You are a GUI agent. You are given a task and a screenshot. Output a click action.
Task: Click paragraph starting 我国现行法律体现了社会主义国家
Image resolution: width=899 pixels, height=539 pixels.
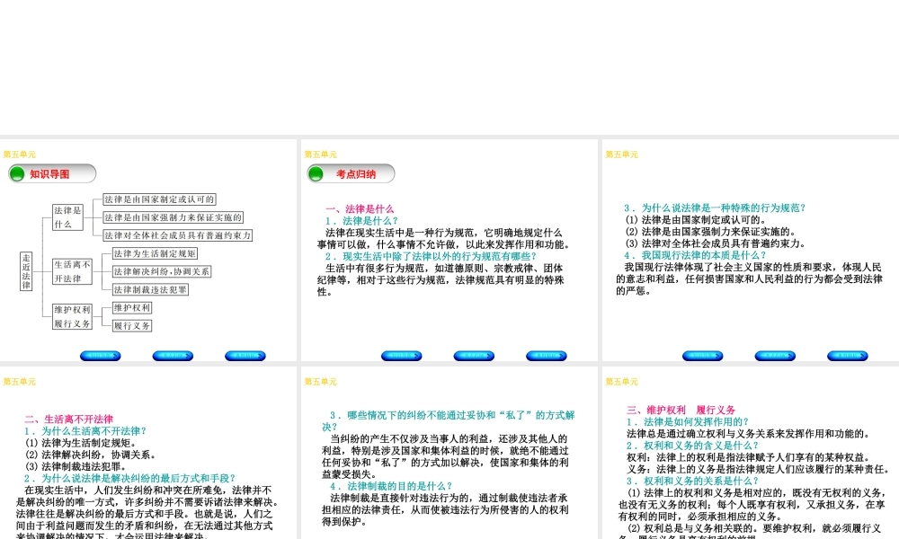750,278
